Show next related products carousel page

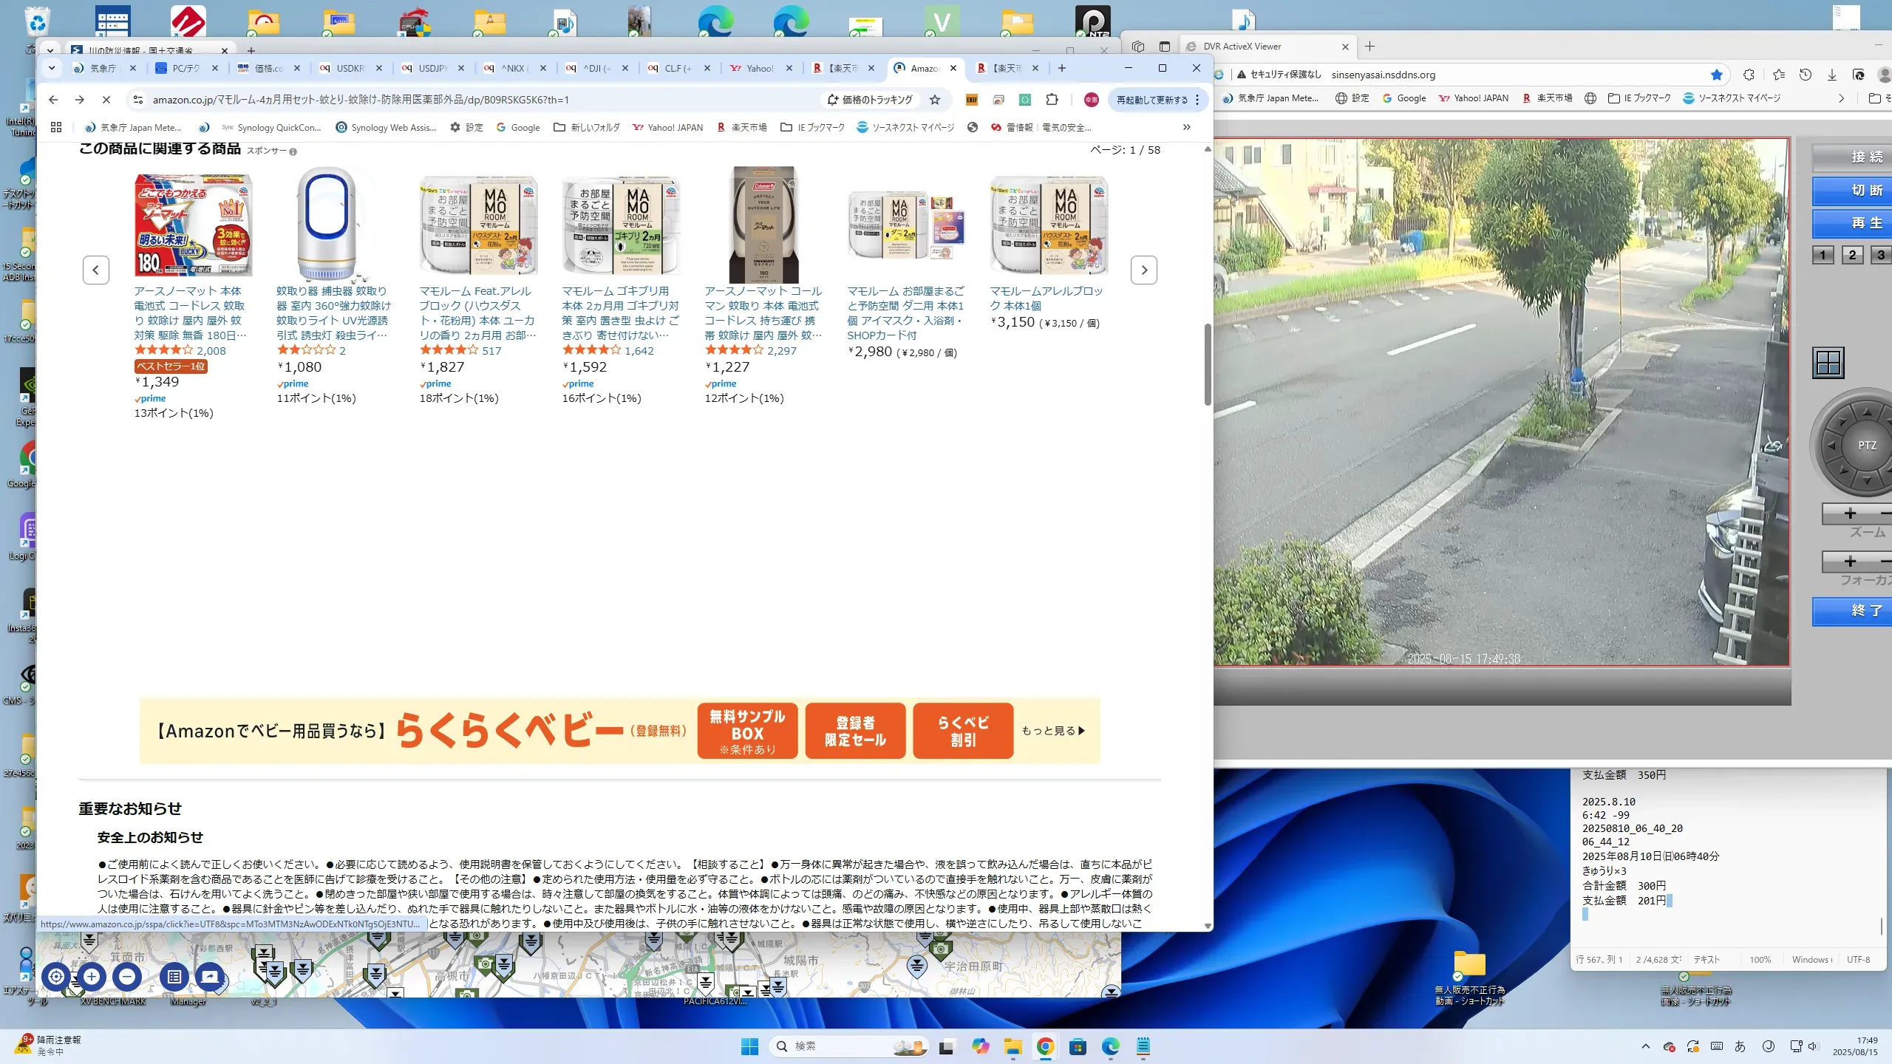pos(1143,270)
